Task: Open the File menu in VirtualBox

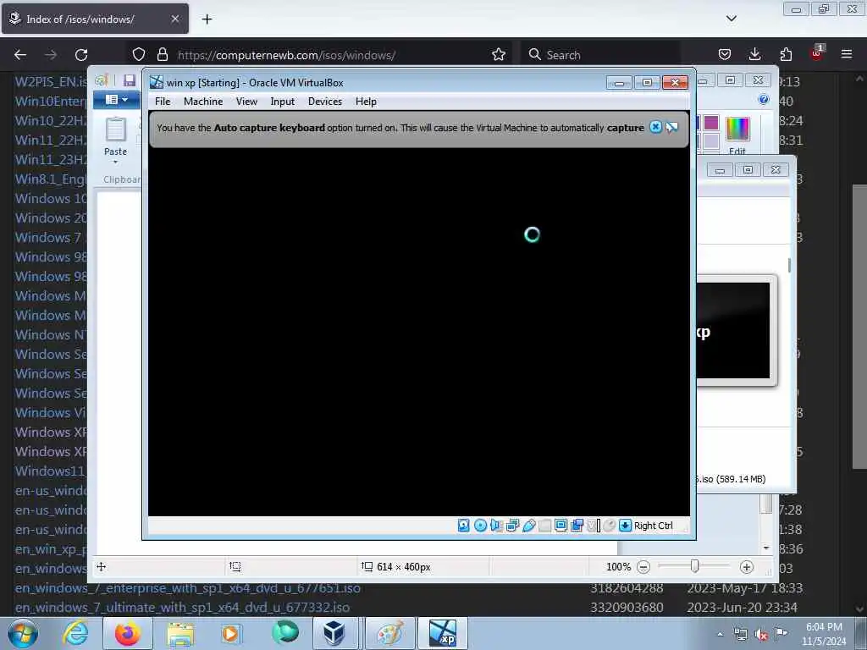Action: click(x=163, y=102)
